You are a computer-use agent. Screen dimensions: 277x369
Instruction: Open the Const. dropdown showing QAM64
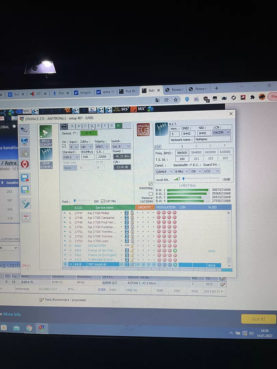[x=164, y=171]
